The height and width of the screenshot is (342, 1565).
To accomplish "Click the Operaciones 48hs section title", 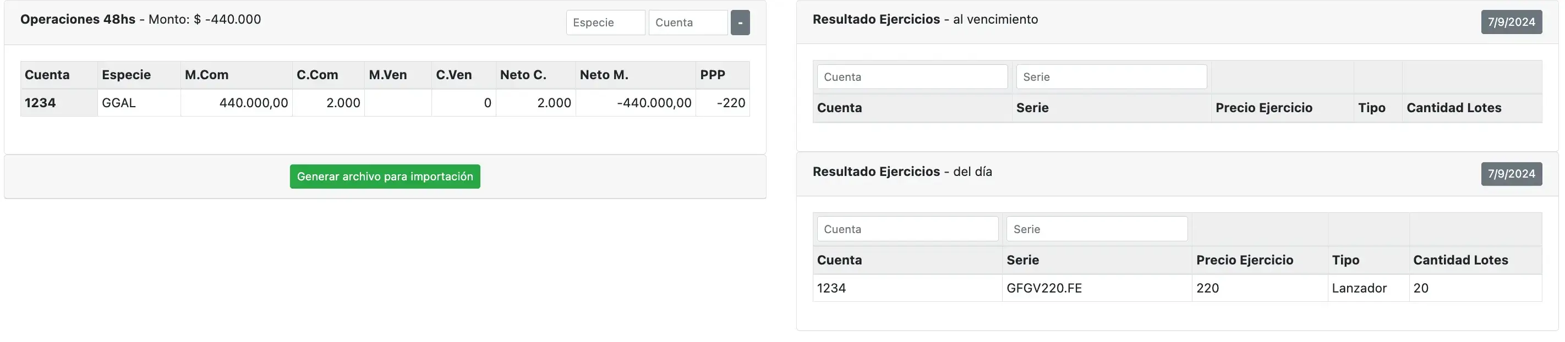I will tap(78, 19).
